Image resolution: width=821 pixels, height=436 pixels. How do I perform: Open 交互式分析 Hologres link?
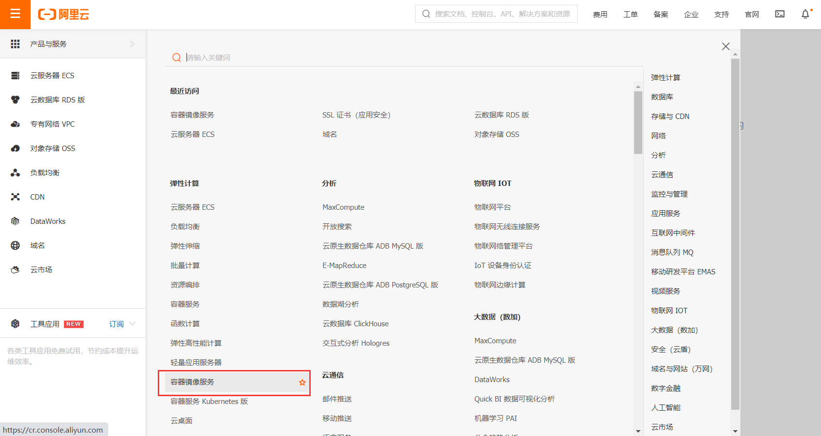click(356, 343)
